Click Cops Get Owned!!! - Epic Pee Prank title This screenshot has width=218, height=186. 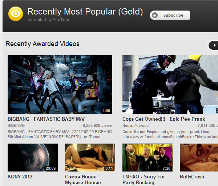163,119
